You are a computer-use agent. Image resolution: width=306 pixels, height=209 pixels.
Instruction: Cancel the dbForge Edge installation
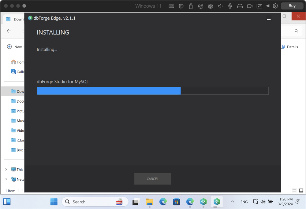(x=153, y=179)
